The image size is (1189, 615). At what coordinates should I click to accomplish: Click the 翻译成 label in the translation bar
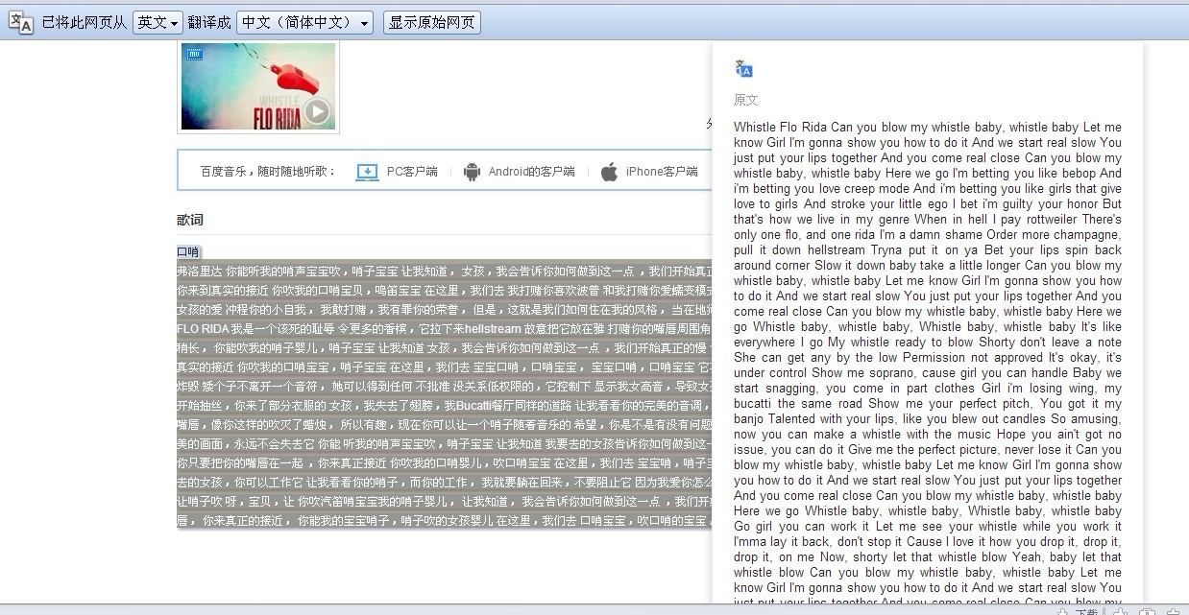209,22
